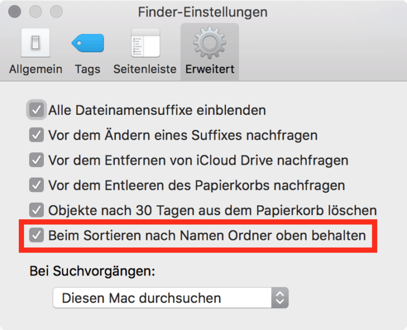
Task: Select the Seitenleiste sidebar icon
Action: (145, 43)
